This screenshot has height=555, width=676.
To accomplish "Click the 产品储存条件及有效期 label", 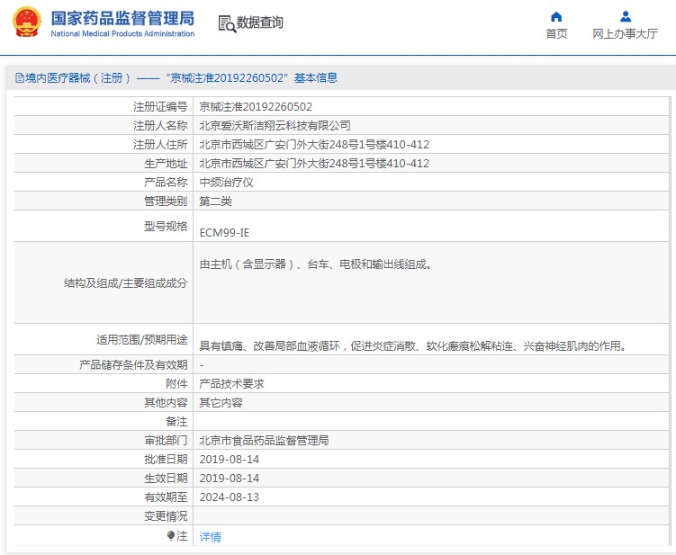I will click(x=133, y=364).
